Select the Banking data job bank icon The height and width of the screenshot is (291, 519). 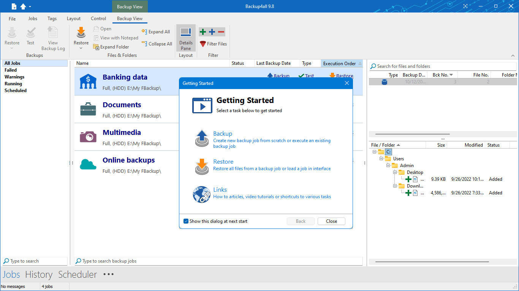point(88,82)
